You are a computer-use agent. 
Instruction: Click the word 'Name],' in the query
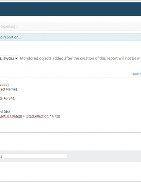[12, 89]
